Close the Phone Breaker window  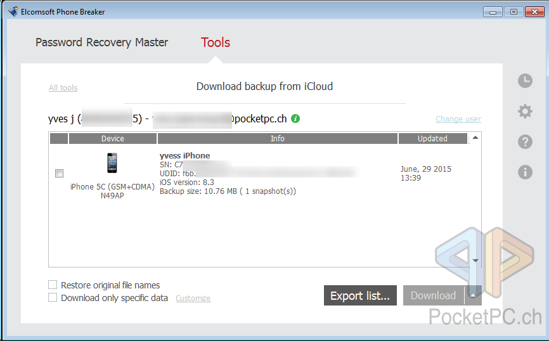534,12
